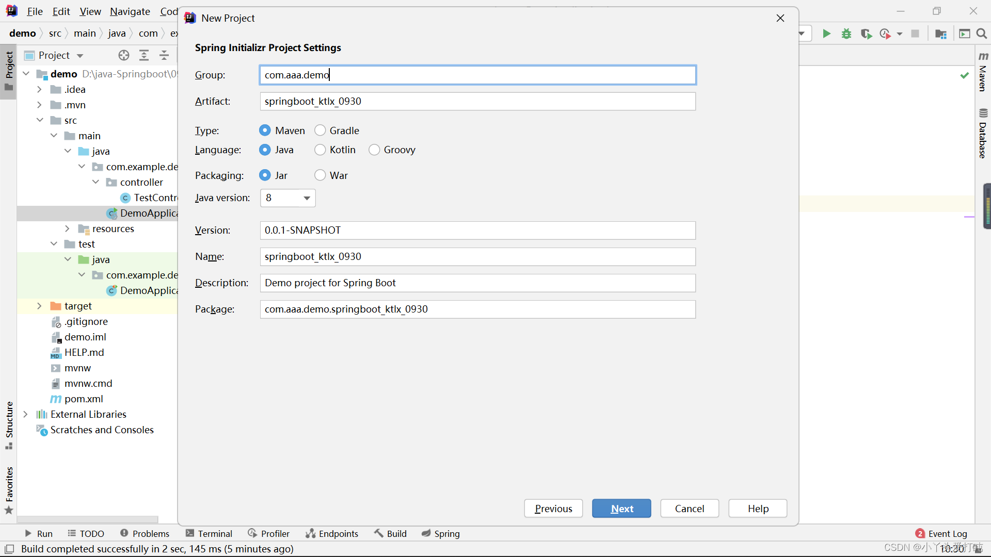Click the Help button
Viewport: 991px width, 557px height.
(758, 509)
